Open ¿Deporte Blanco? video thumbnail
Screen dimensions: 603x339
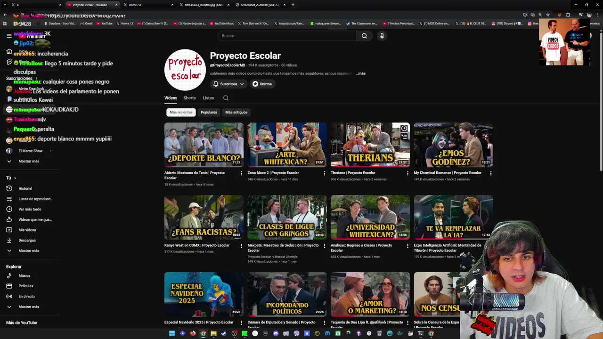coord(204,145)
